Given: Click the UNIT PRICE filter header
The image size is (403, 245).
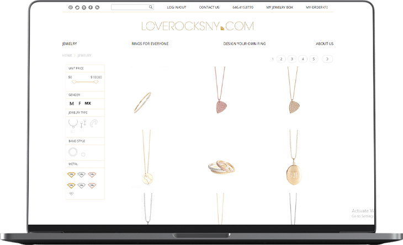Looking at the screenshot, I should (x=85, y=68).
